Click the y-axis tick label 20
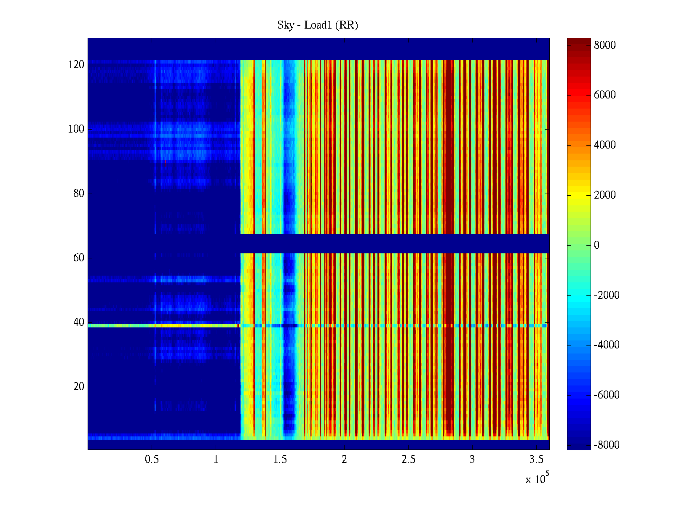The height and width of the screenshot is (505, 674). click(79, 387)
